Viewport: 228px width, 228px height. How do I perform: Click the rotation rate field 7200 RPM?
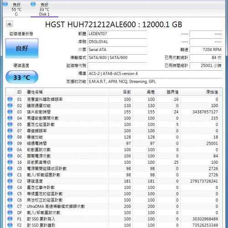click(206, 50)
